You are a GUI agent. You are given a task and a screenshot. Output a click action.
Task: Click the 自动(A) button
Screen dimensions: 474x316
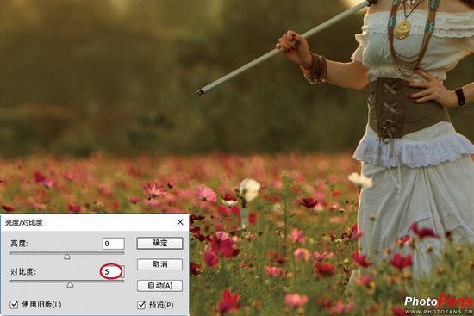[x=160, y=286]
